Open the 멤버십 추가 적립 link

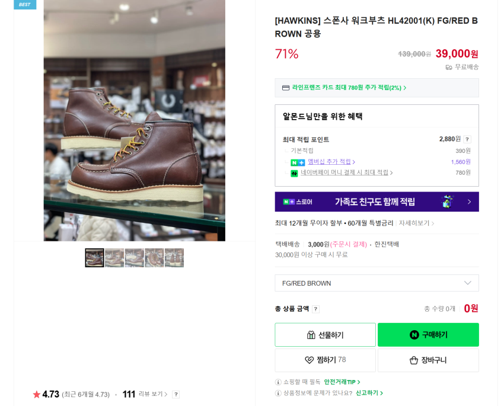331,162
